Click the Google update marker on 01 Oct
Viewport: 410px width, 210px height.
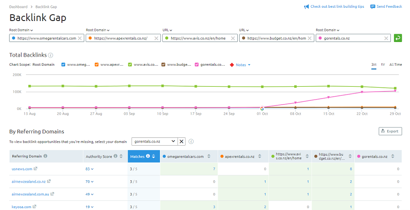tap(262, 108)
